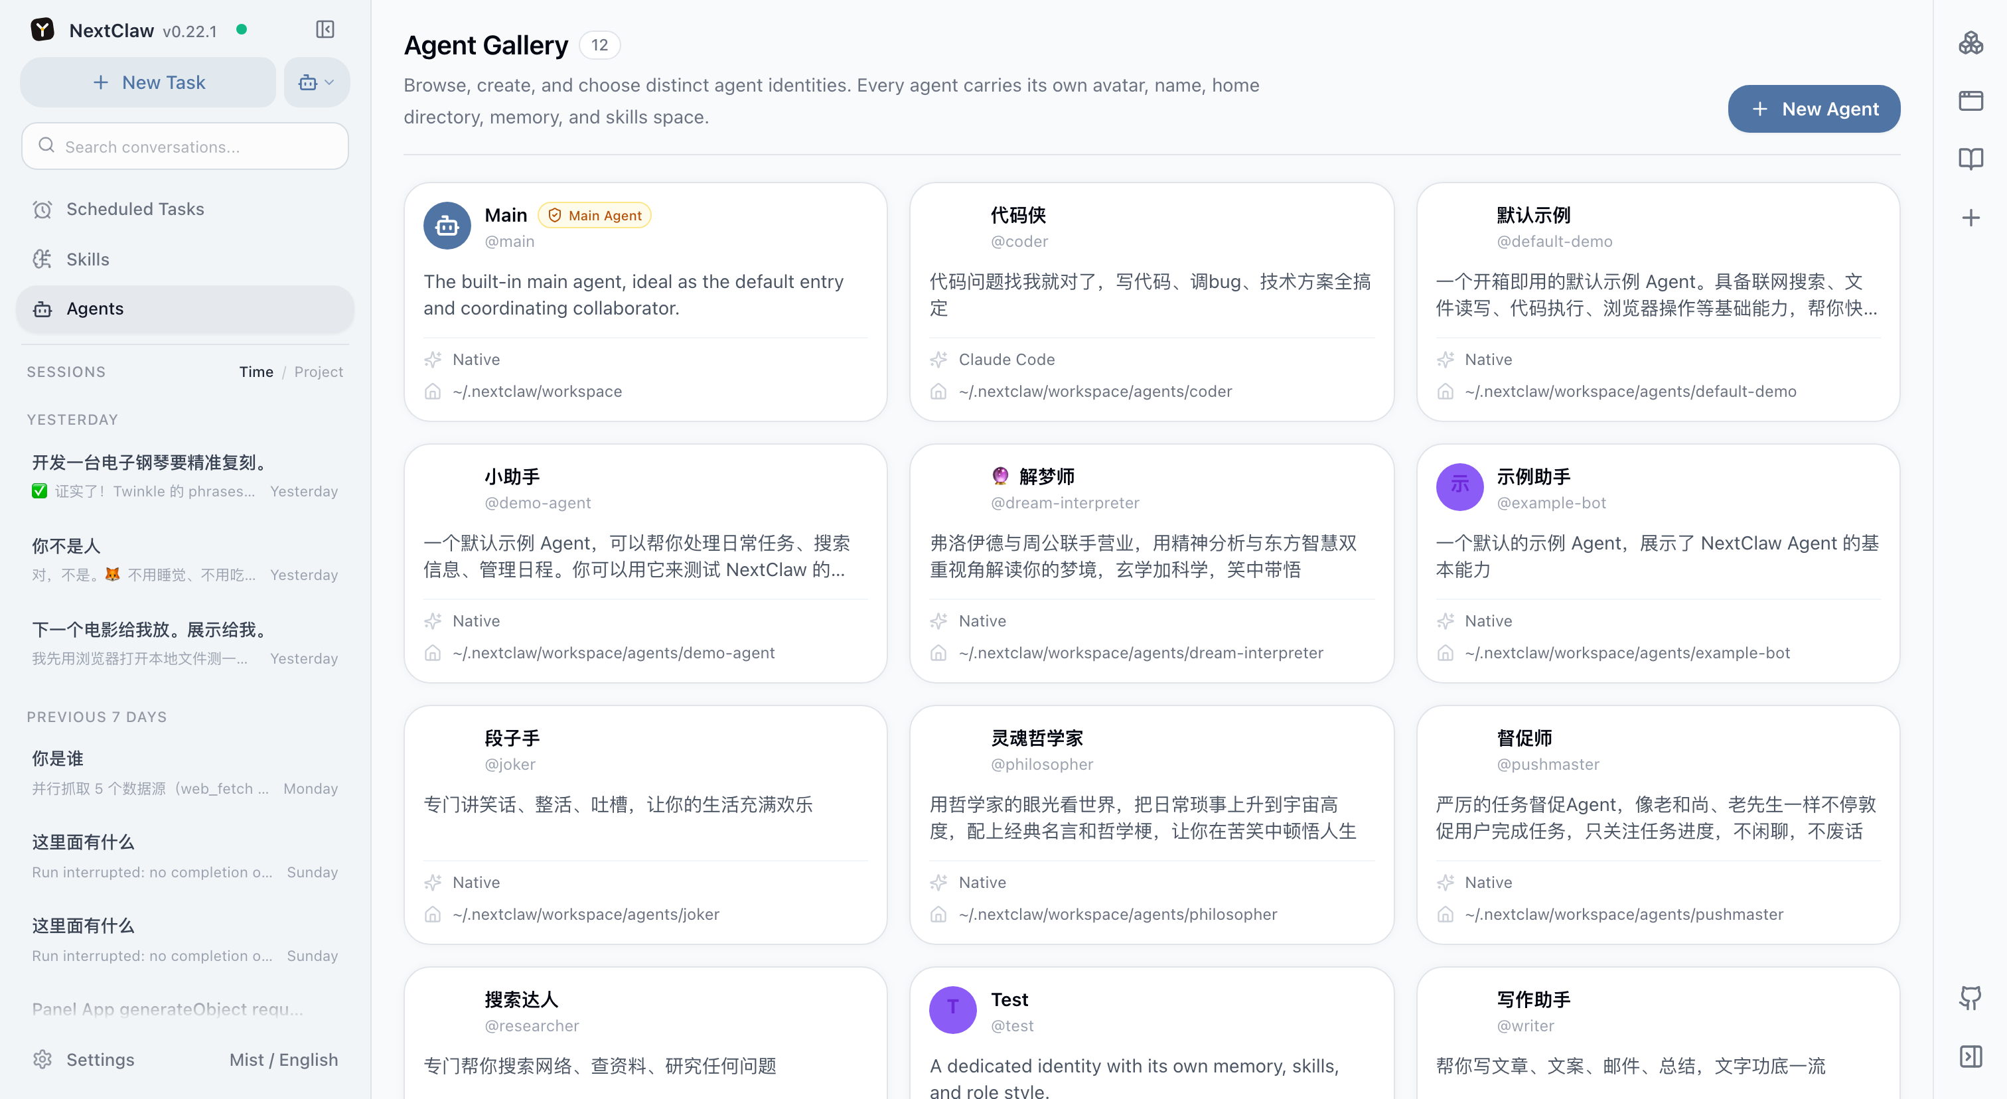Click the home icon beside ~/.nextclaw/workspace

pos(433,391)
